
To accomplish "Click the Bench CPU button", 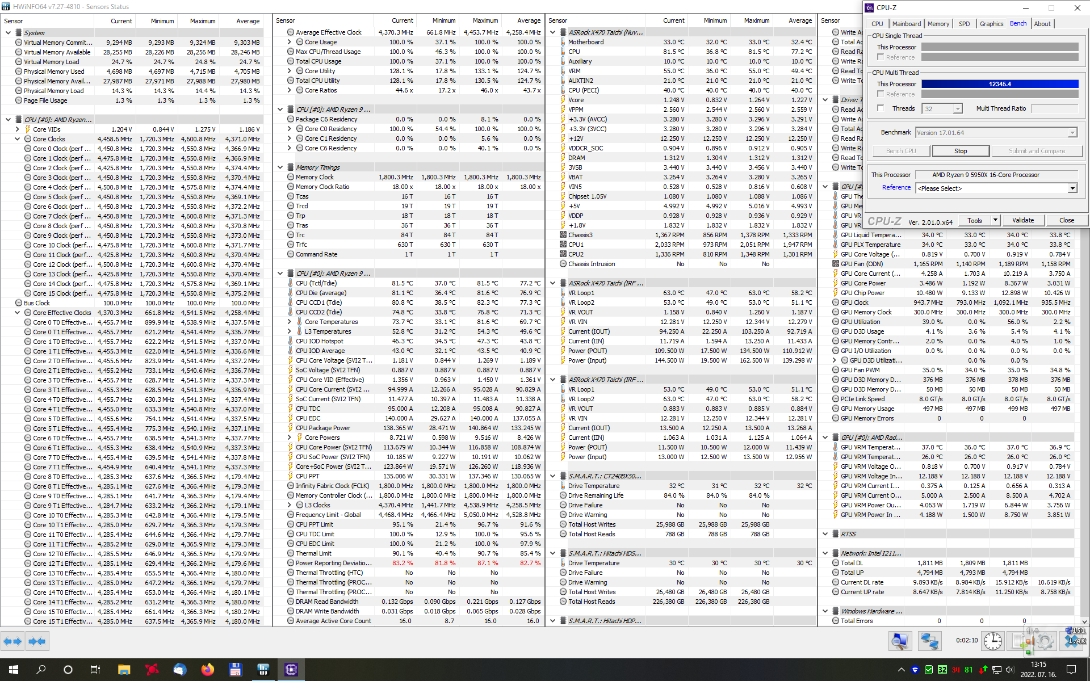I will 902,151.
